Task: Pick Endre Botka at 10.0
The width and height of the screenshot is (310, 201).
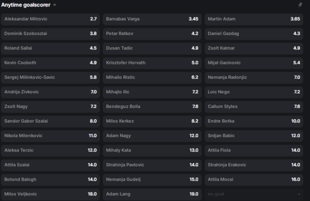Action: point(254,121)
